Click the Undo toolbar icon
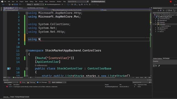The height and width of the screenshot is (99, 177). (20, 4)
